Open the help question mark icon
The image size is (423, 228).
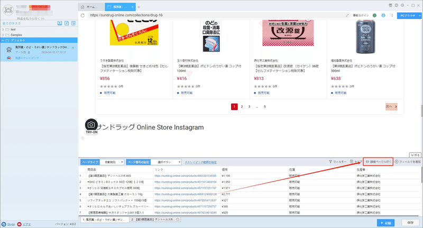tap(396, 5)
